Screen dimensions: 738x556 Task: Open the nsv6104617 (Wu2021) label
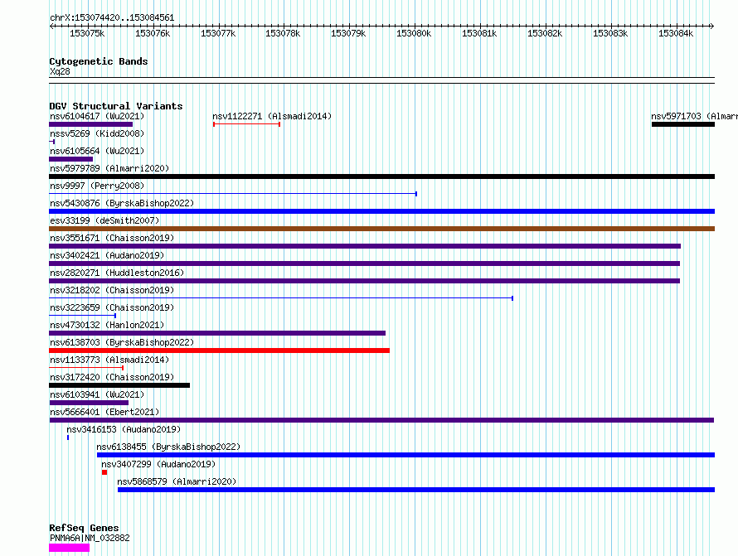pos(97,116)
